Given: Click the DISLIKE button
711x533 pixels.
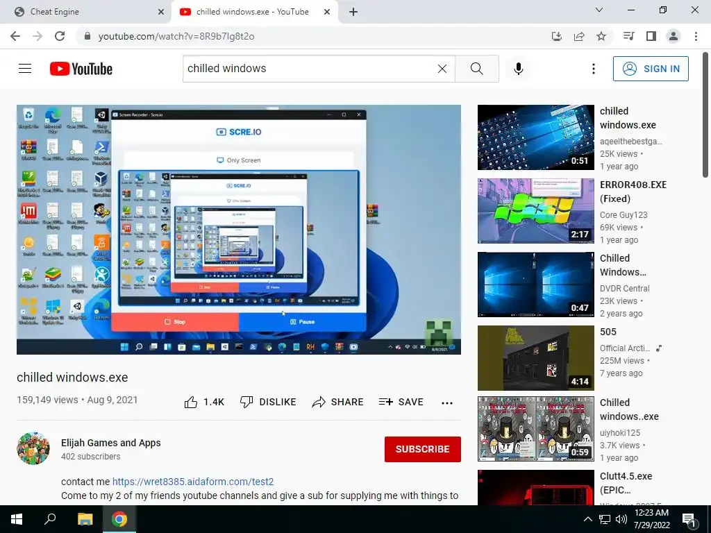Looking at the screenshot, I should pos(268,402).
